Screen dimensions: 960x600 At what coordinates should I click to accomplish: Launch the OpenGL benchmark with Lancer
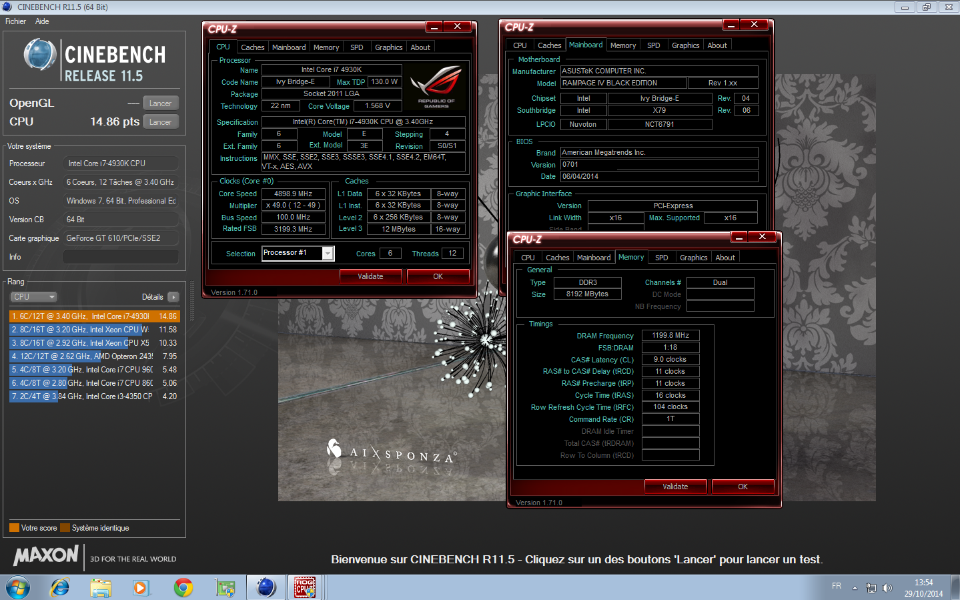(x=160, y=103)
